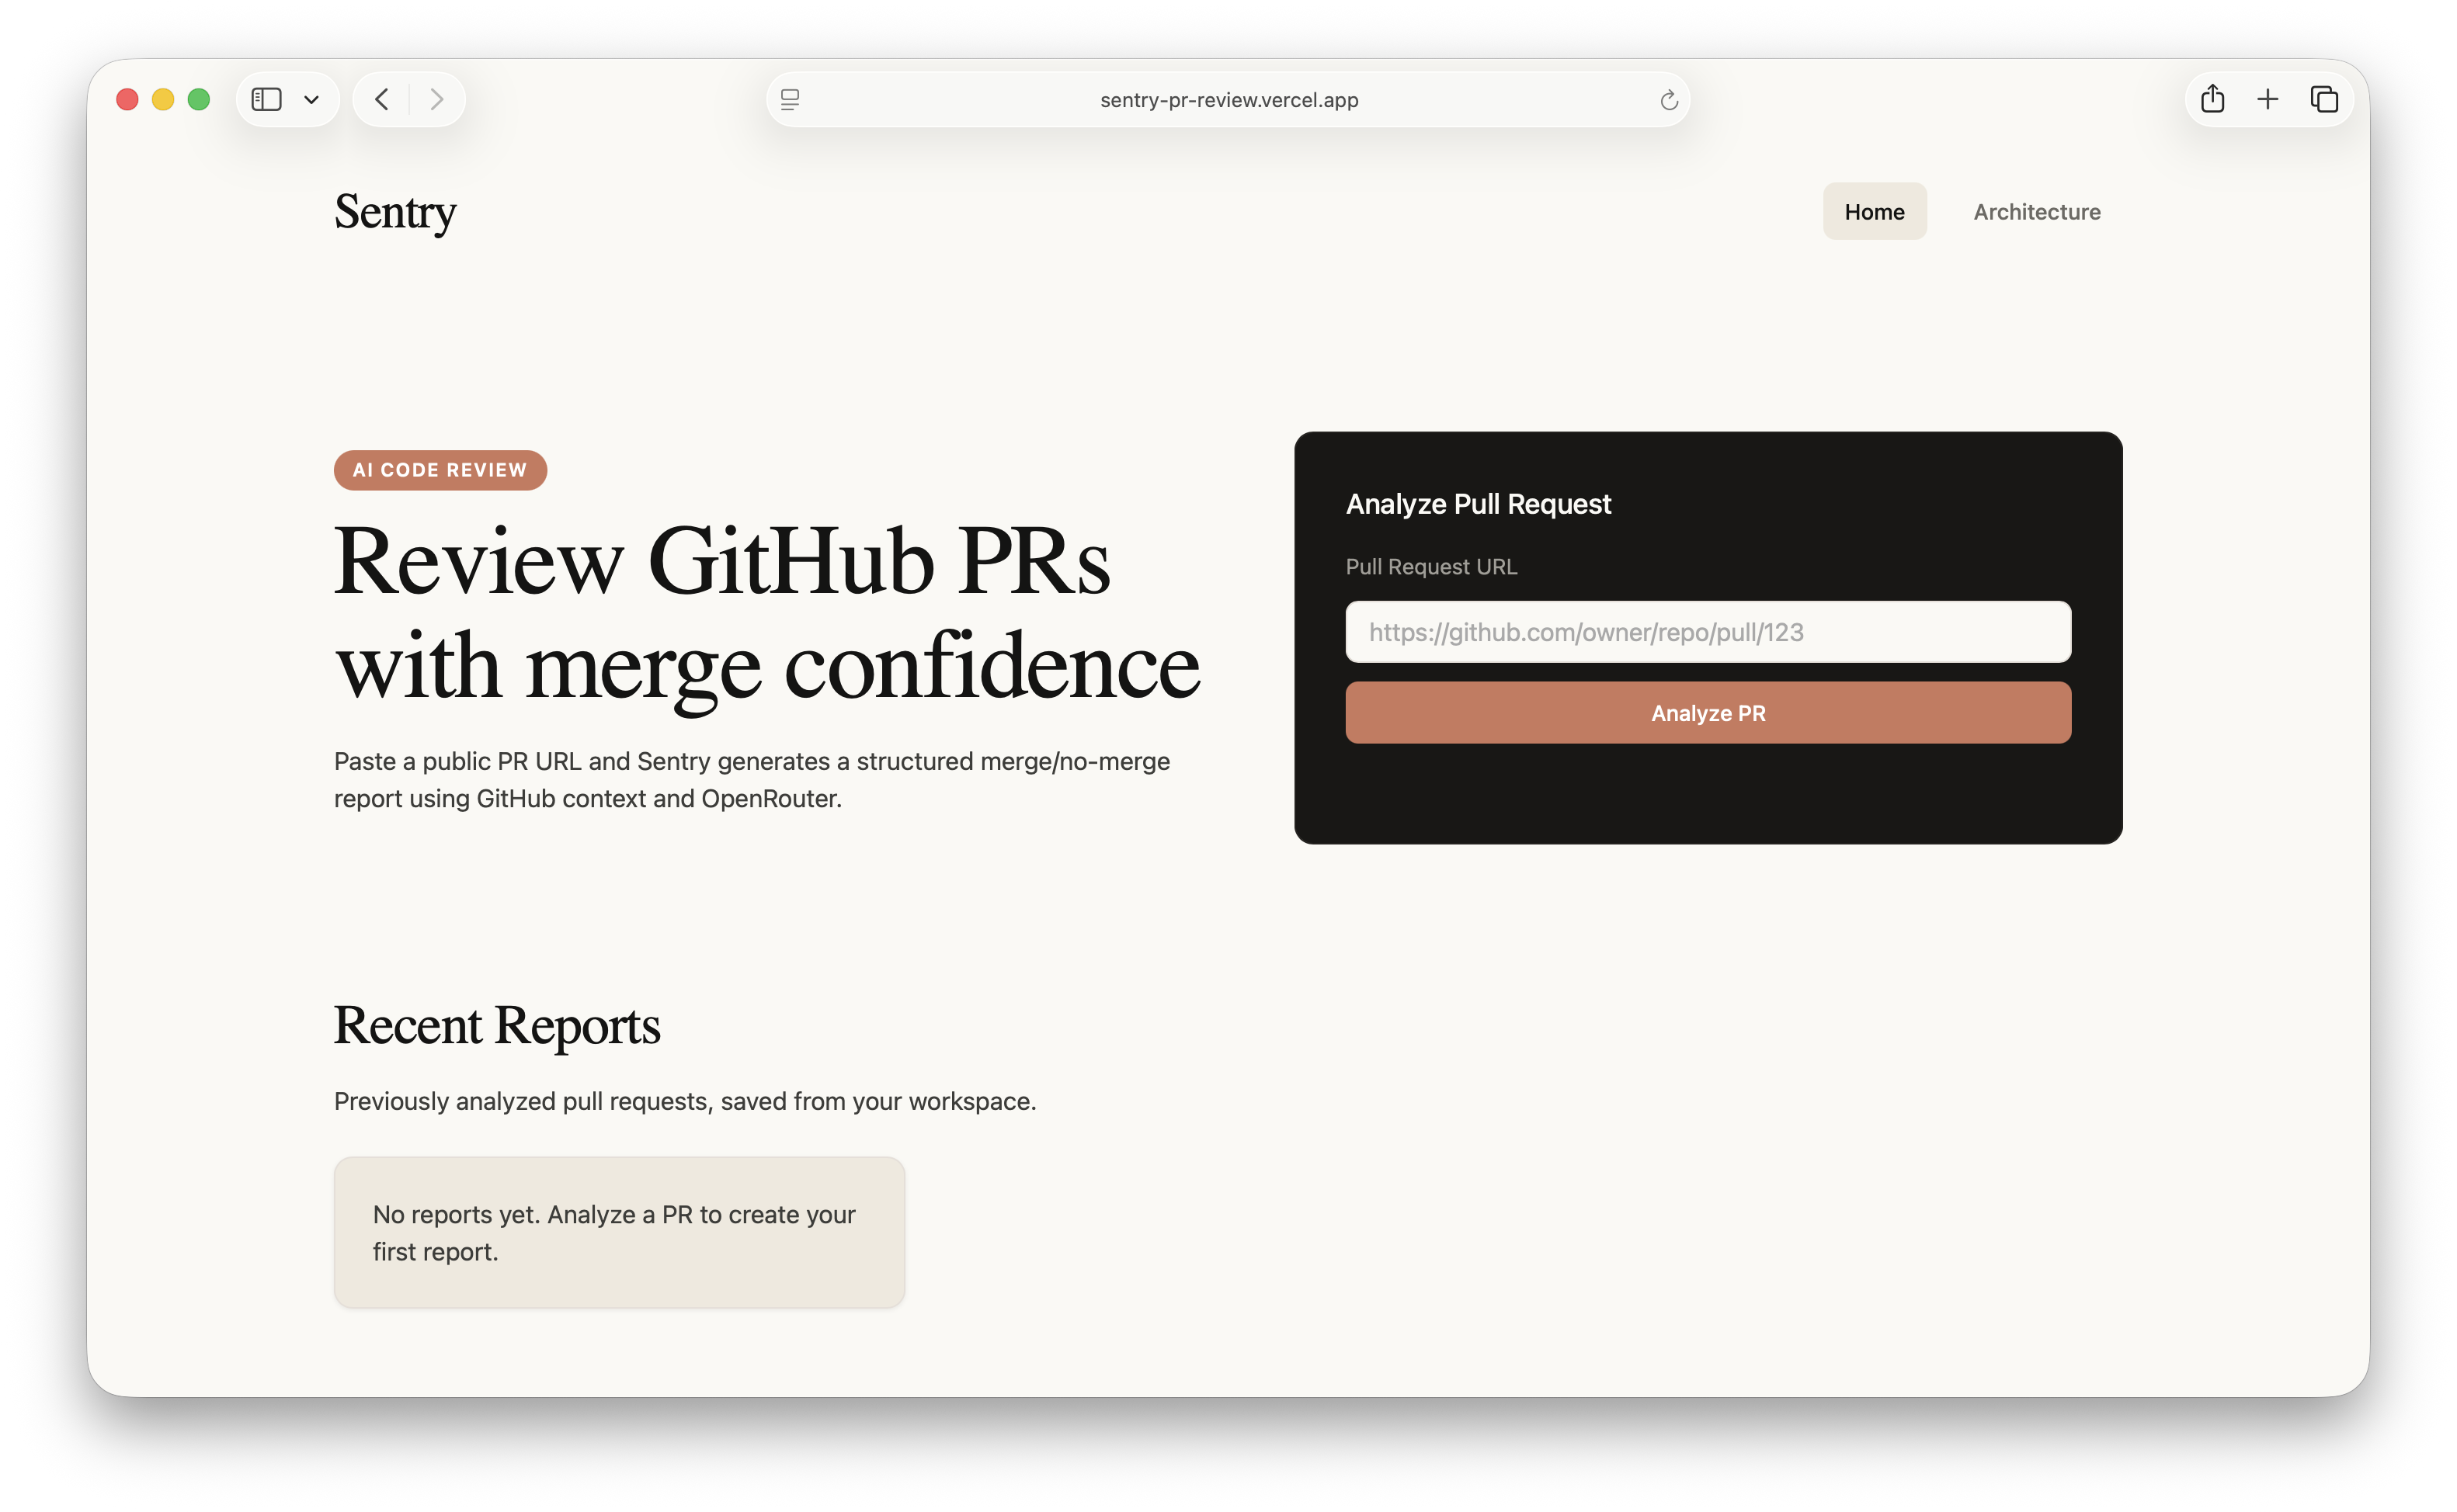Click the Sentry logo

pos(395,212)
